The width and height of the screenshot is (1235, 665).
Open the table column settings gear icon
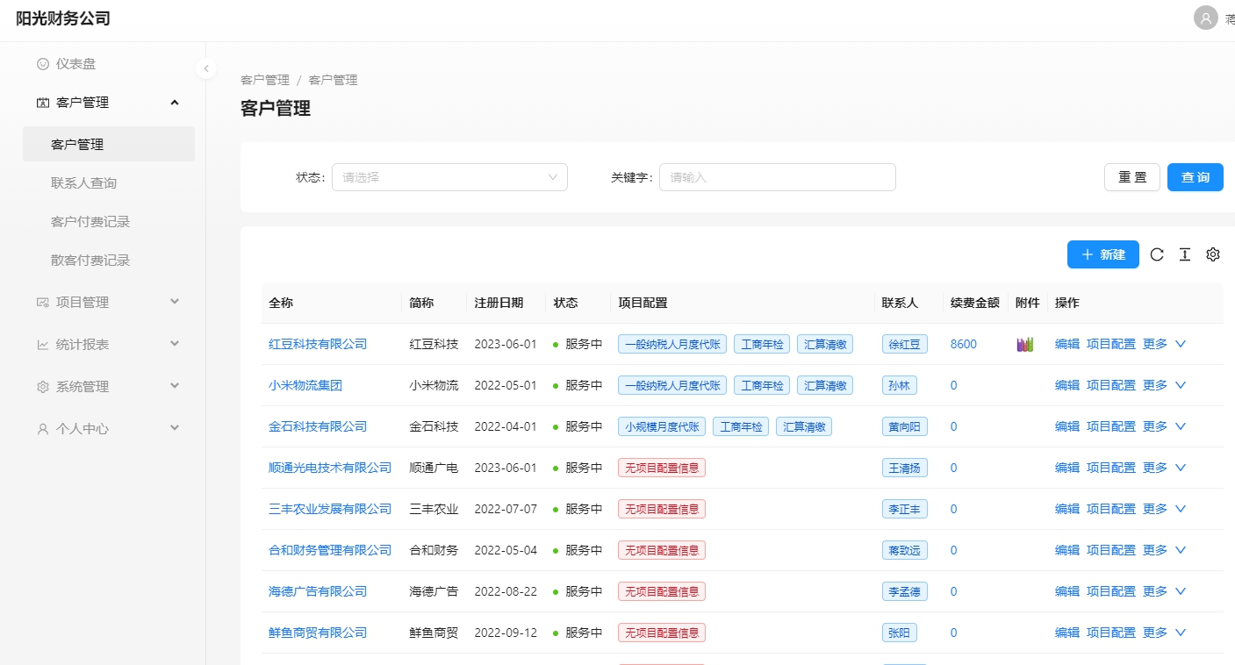coord(1212,254)
